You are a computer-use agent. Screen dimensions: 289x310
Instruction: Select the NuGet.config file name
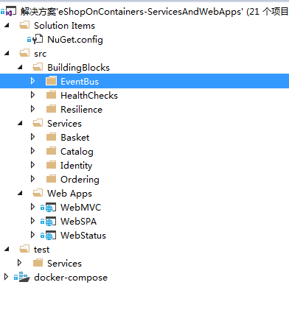coord(75,40)
